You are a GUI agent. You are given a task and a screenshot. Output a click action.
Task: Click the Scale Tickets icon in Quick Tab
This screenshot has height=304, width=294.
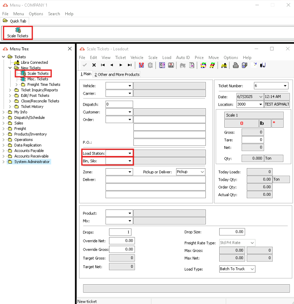pos(18,33)
